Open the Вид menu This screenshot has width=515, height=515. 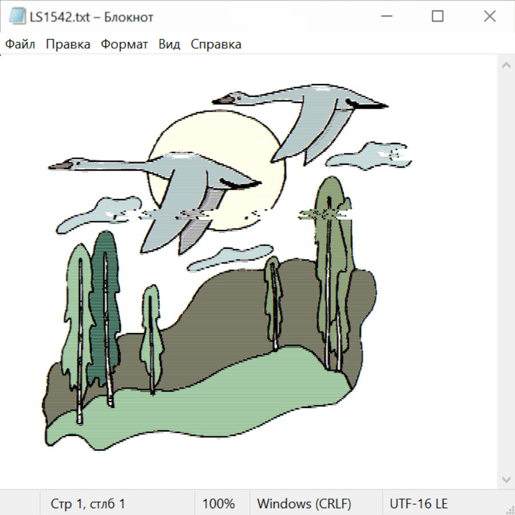pyautogui.click(x=169, y=45)
